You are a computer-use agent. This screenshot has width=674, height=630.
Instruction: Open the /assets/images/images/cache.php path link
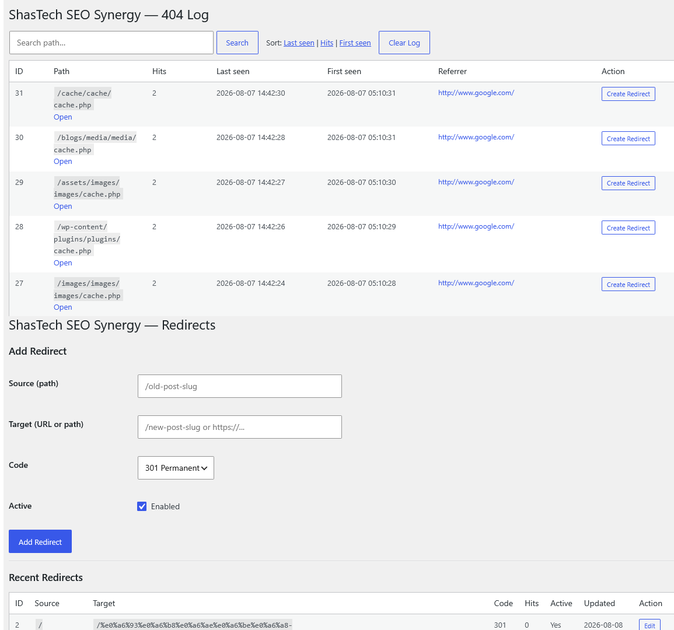tap(63, 206)
